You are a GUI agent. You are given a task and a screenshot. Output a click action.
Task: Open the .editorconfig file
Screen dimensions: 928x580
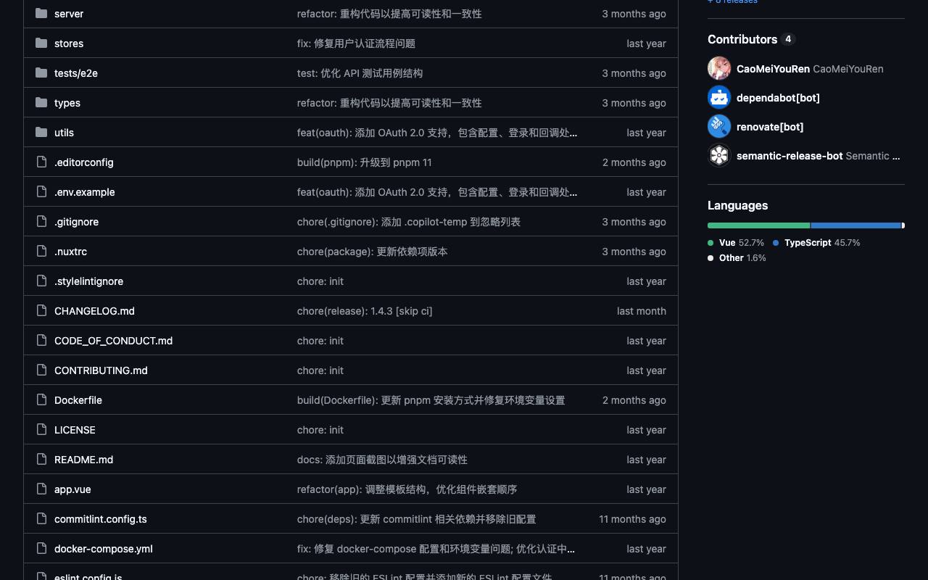tap(84, 162)
